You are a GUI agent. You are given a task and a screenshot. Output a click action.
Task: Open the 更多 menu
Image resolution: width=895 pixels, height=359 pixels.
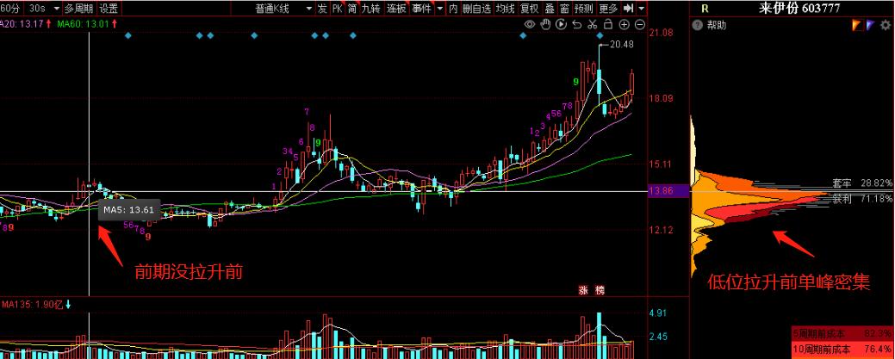608,8
